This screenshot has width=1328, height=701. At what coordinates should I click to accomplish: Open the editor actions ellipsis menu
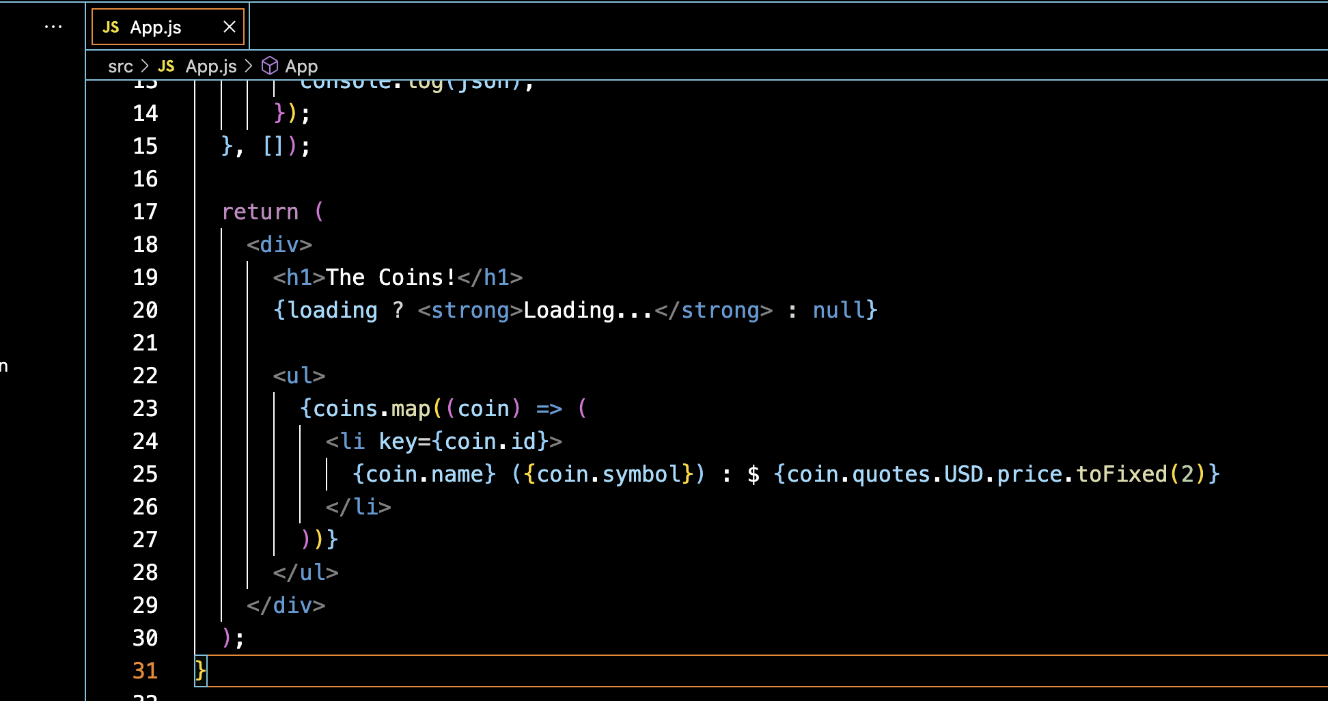(53, 26)
